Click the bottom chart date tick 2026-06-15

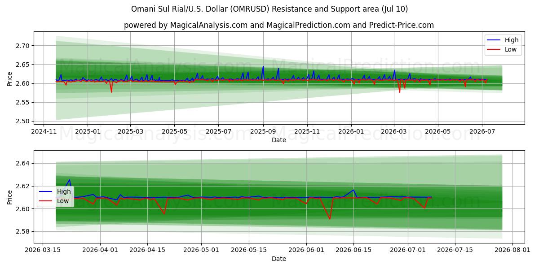pos(353,251)
